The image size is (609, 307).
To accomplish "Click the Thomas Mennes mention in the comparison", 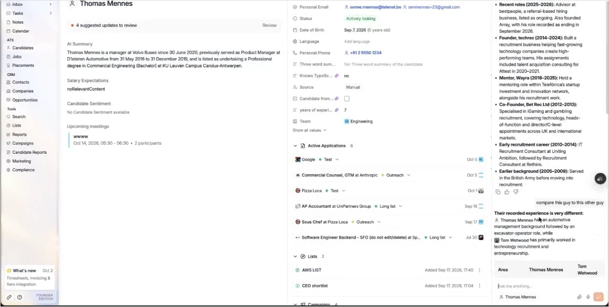I will pos(514,220).
